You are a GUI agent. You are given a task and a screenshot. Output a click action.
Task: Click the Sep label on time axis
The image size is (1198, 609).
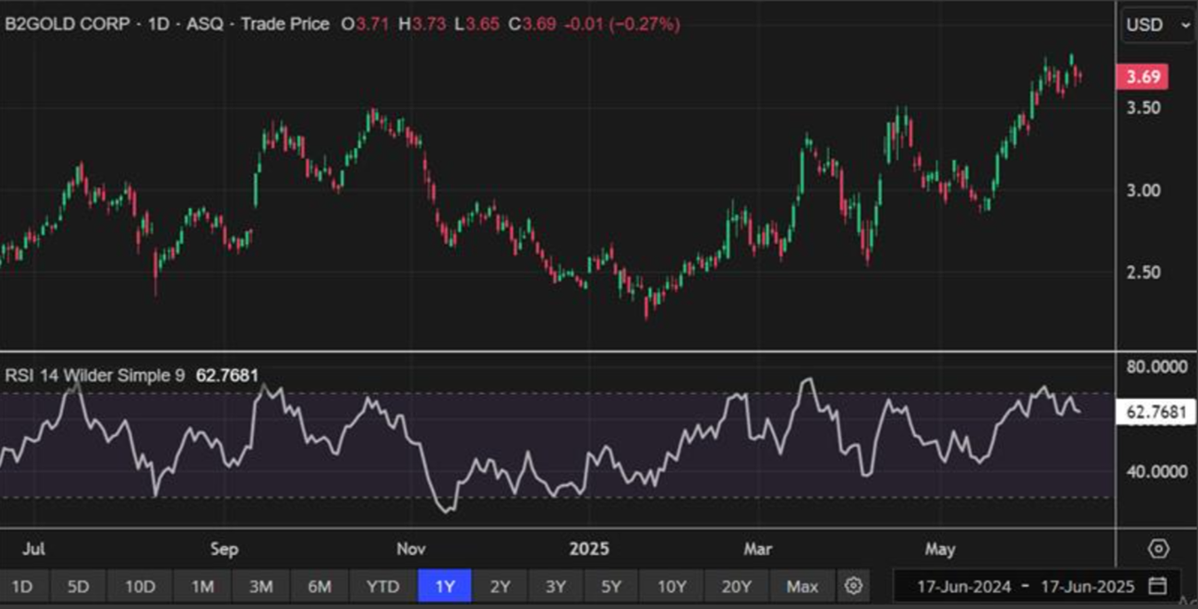(225, 550)
